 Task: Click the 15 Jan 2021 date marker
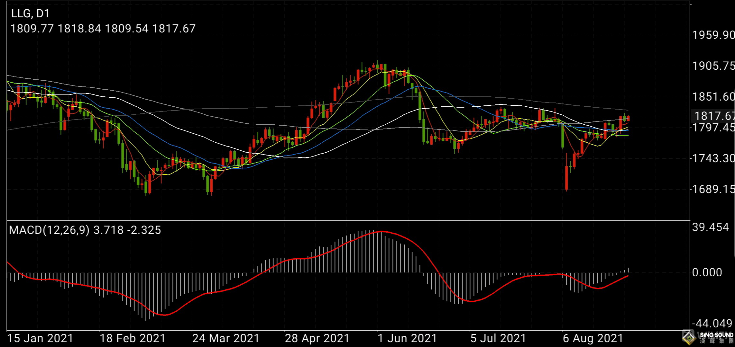point(40,338)
